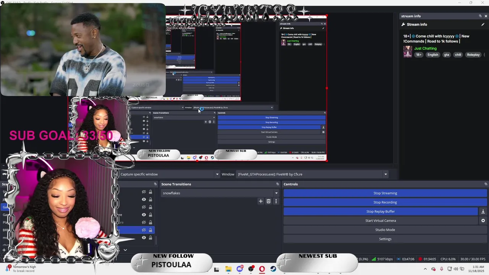Click the Just Chatting category thumbnail
The height and width of the screenshot is (275, 489).
tap(408, 52)
